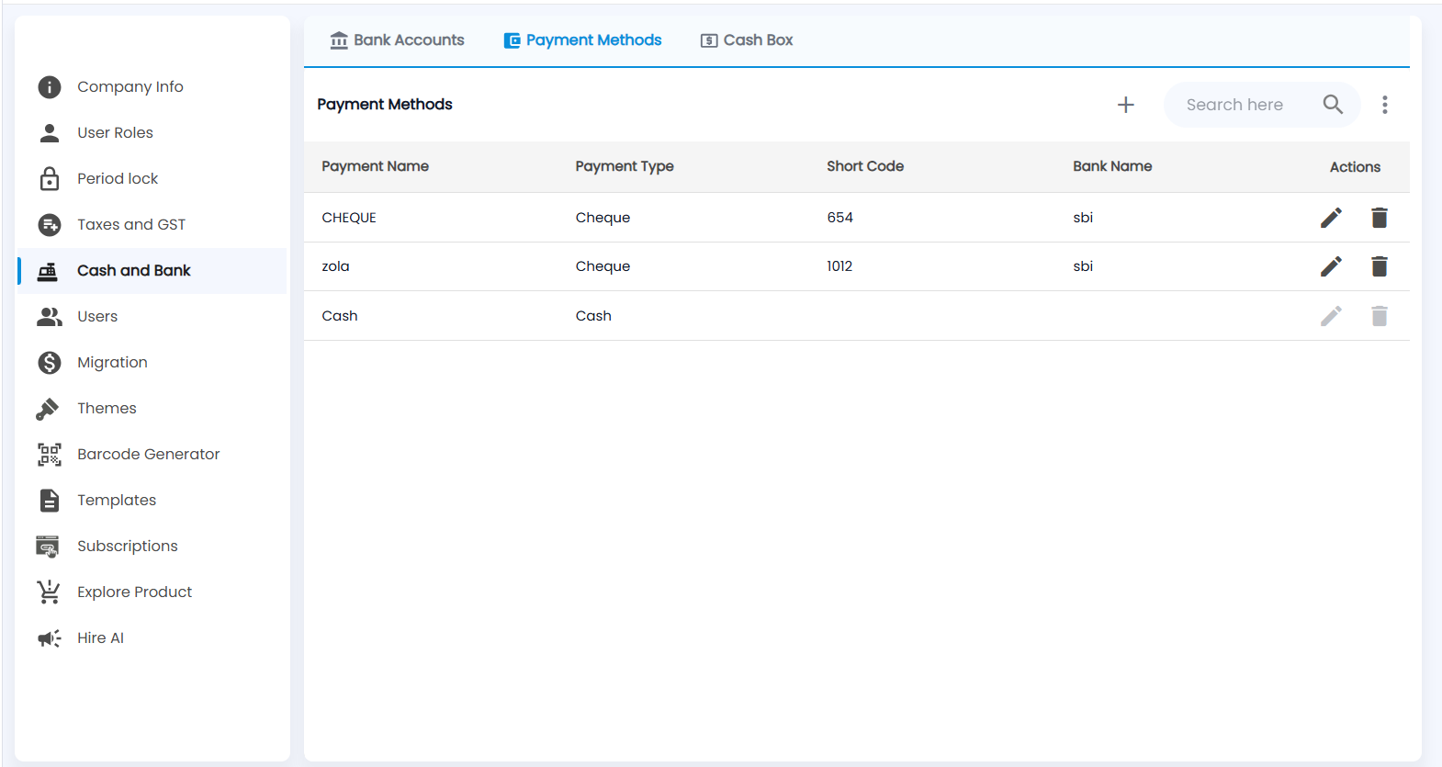The height and width of the screenshot is (767, 1442).
Task: Delete the zola payment method
Action: pos(1379,266)
